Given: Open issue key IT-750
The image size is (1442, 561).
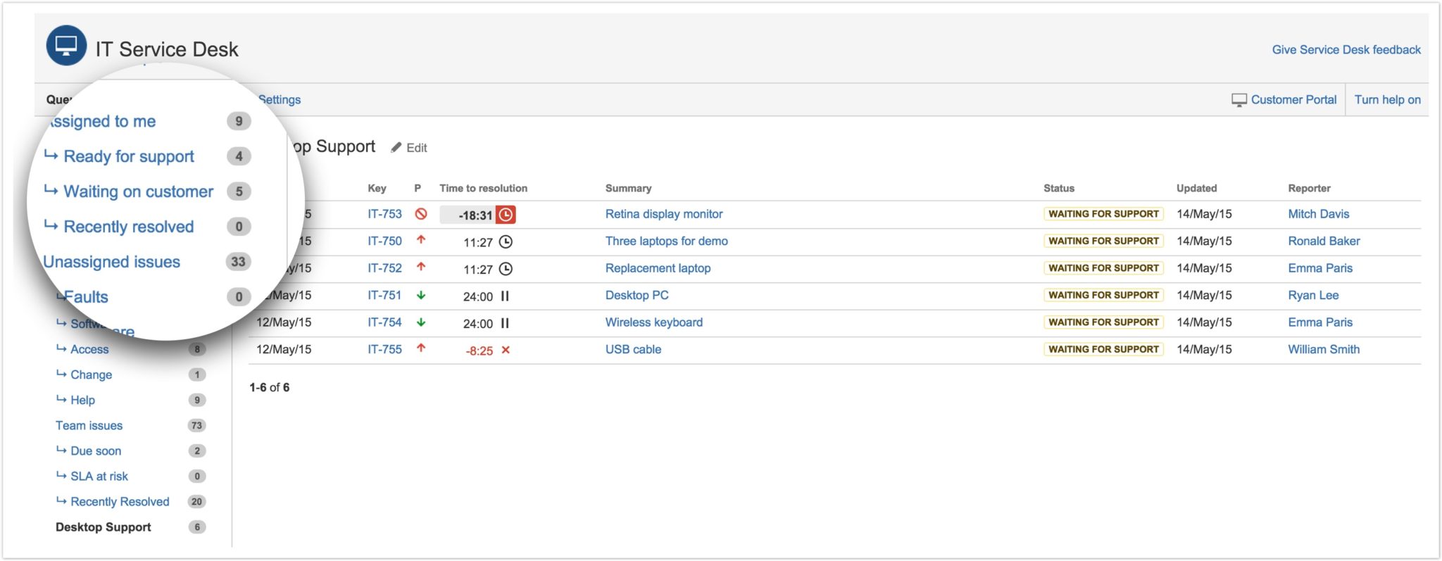Looking at the screenshot, I should (384, 241).
